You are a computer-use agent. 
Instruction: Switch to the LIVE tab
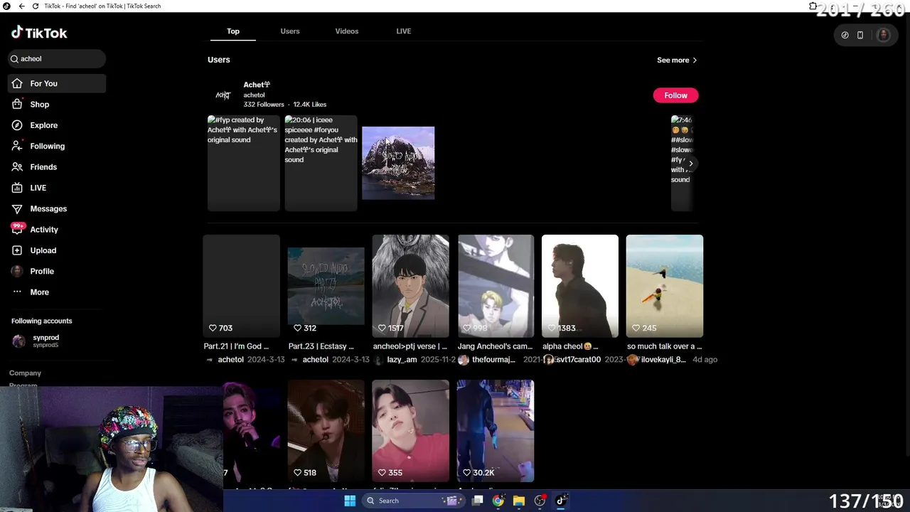point(404,31)
